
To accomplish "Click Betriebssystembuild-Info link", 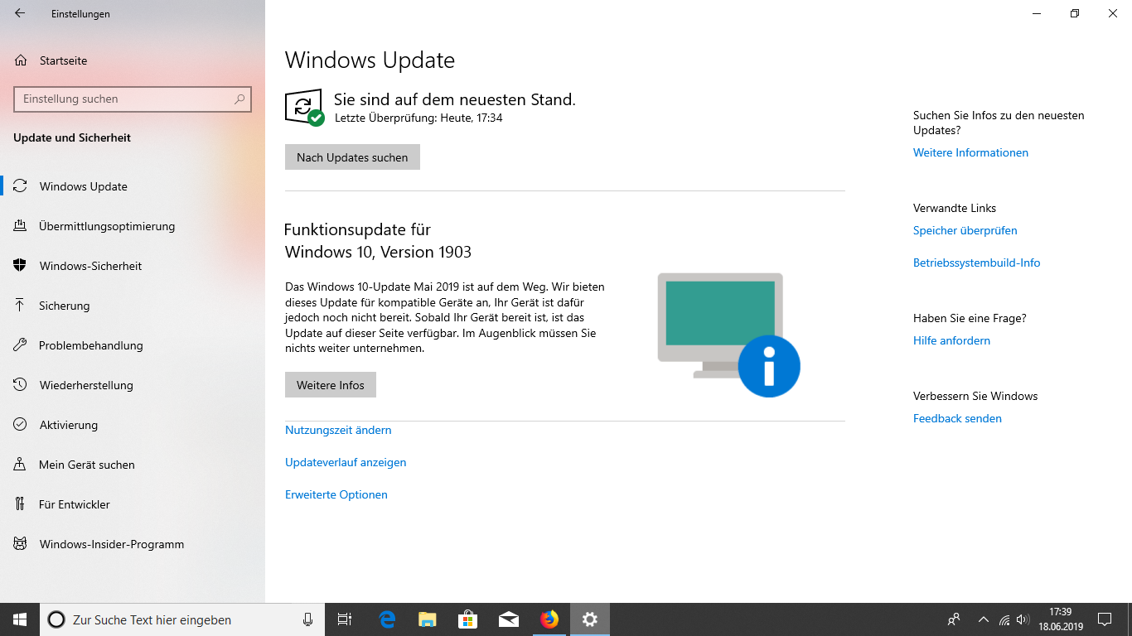I will (x=977, y=263).
